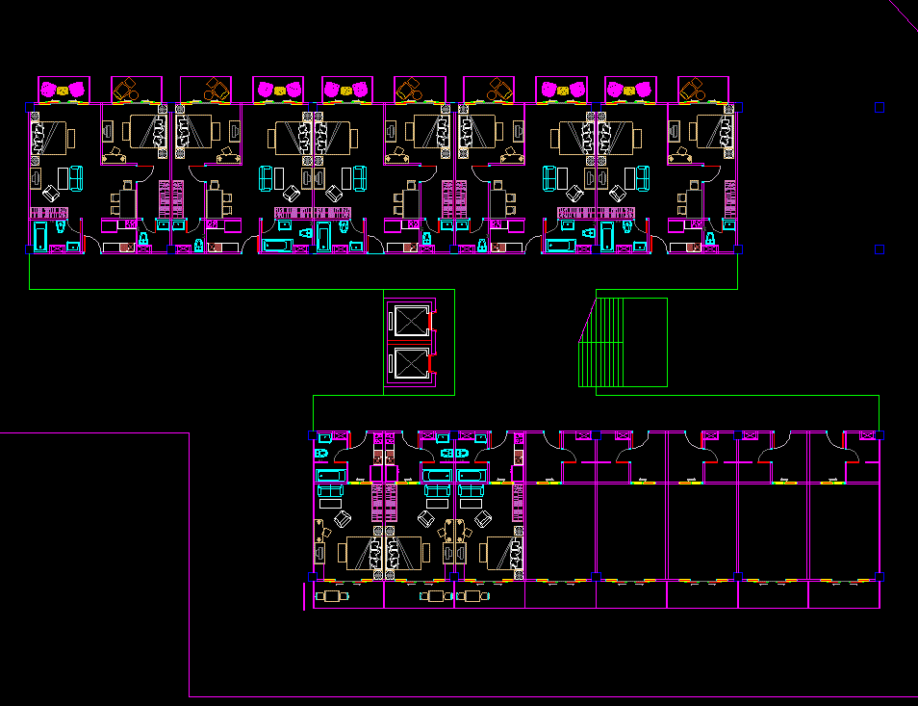Viewport: 918px width, 706px height.
Task: Select the cyan bathtub in top-left unit
Action: pos(40,236)
